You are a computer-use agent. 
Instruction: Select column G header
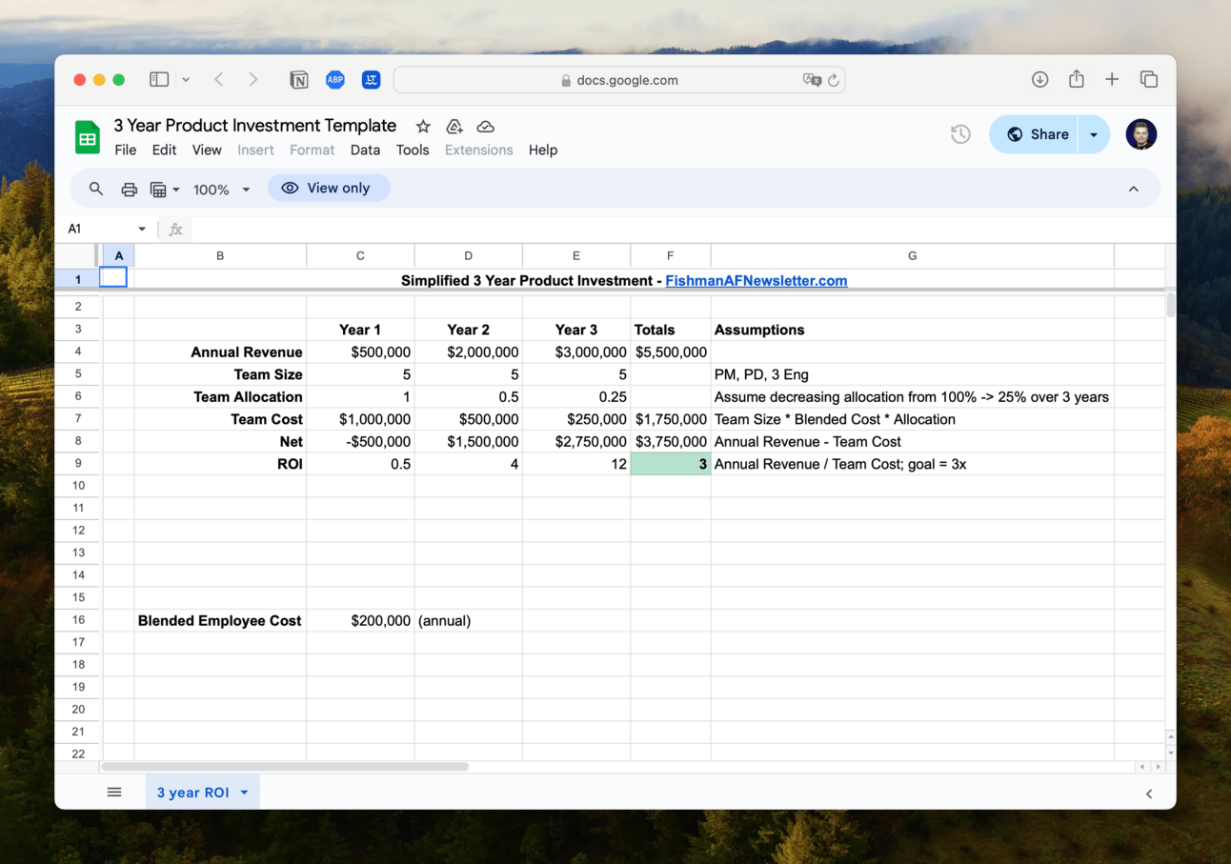(x=912, y=255)
